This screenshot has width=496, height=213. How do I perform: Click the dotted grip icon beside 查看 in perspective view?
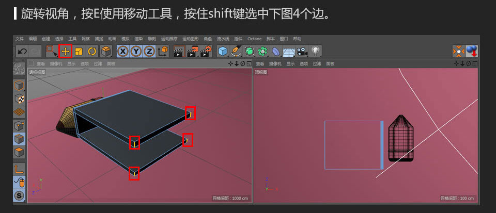point(32,64)
